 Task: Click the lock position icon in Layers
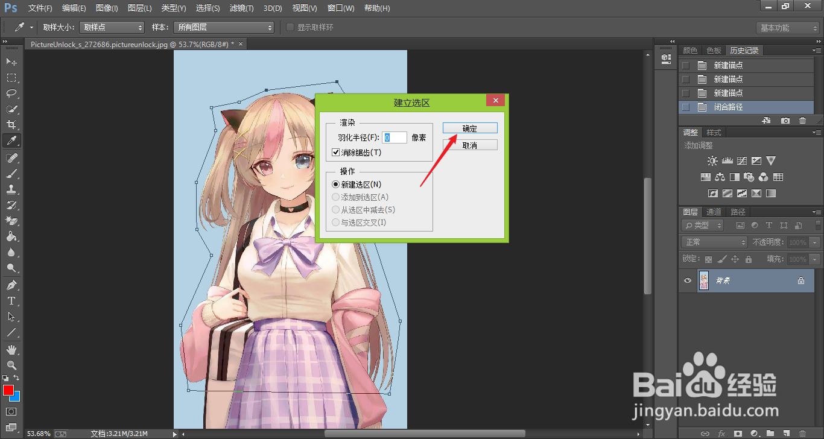point(735,259)
